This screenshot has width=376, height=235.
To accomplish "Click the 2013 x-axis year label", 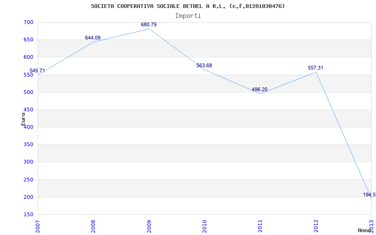I will pos(372,227).
